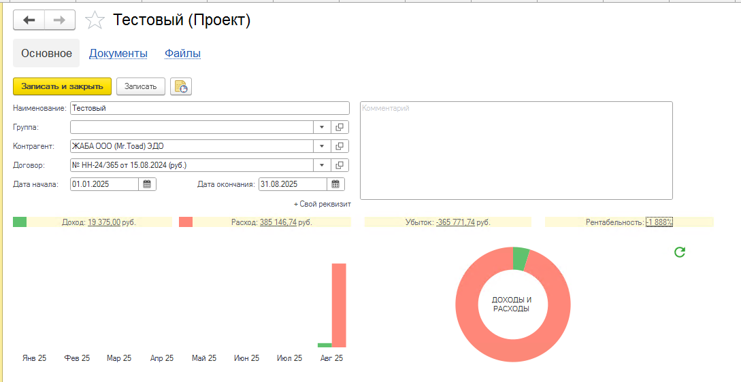Screen dimensions: 741x382
Task: Add project to favorites with star icon
Action: pyautogui.click(x=95, y=20)
